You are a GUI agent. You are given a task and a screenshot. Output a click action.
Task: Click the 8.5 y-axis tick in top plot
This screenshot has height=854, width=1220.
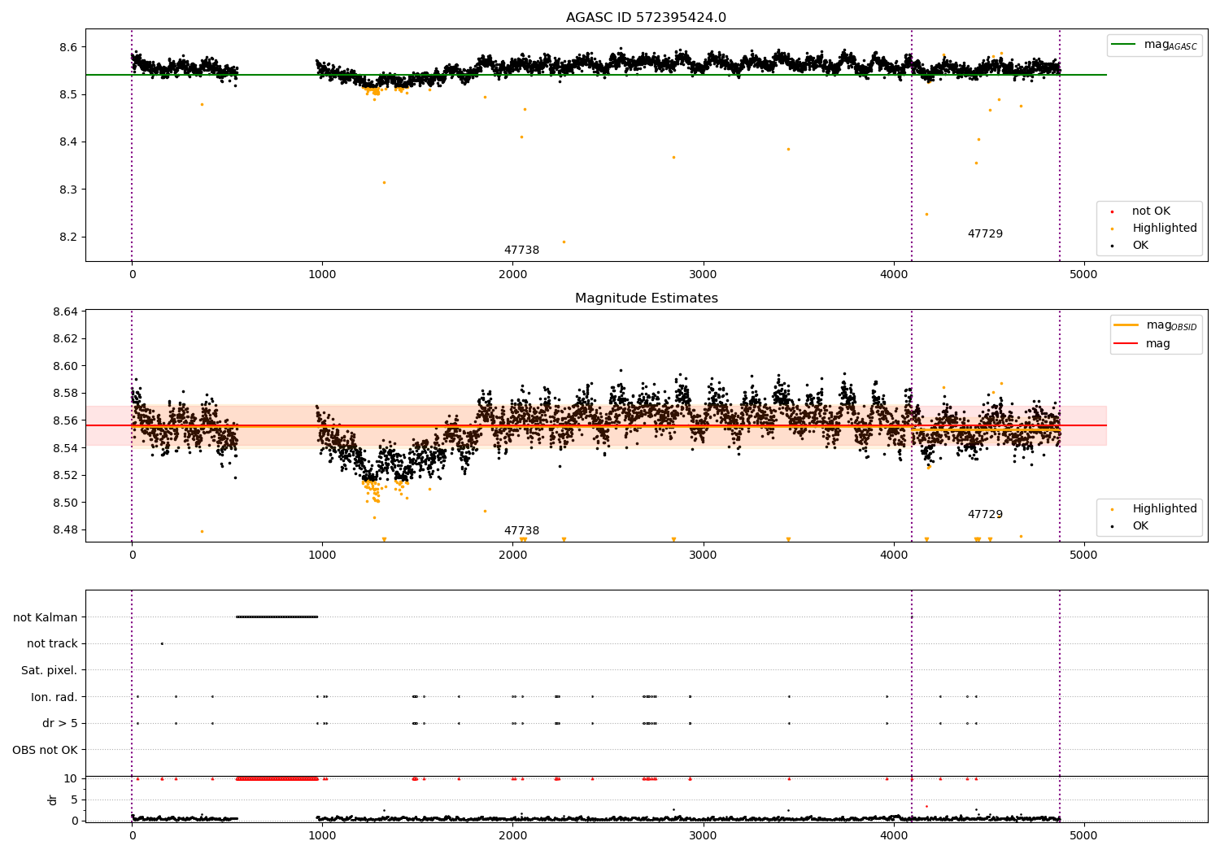(68, 95)
